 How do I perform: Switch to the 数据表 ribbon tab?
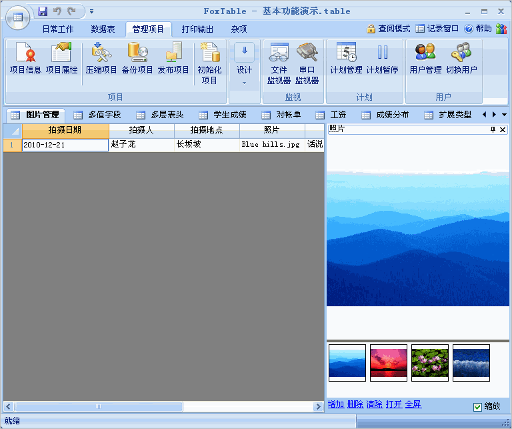pos(103,29)
